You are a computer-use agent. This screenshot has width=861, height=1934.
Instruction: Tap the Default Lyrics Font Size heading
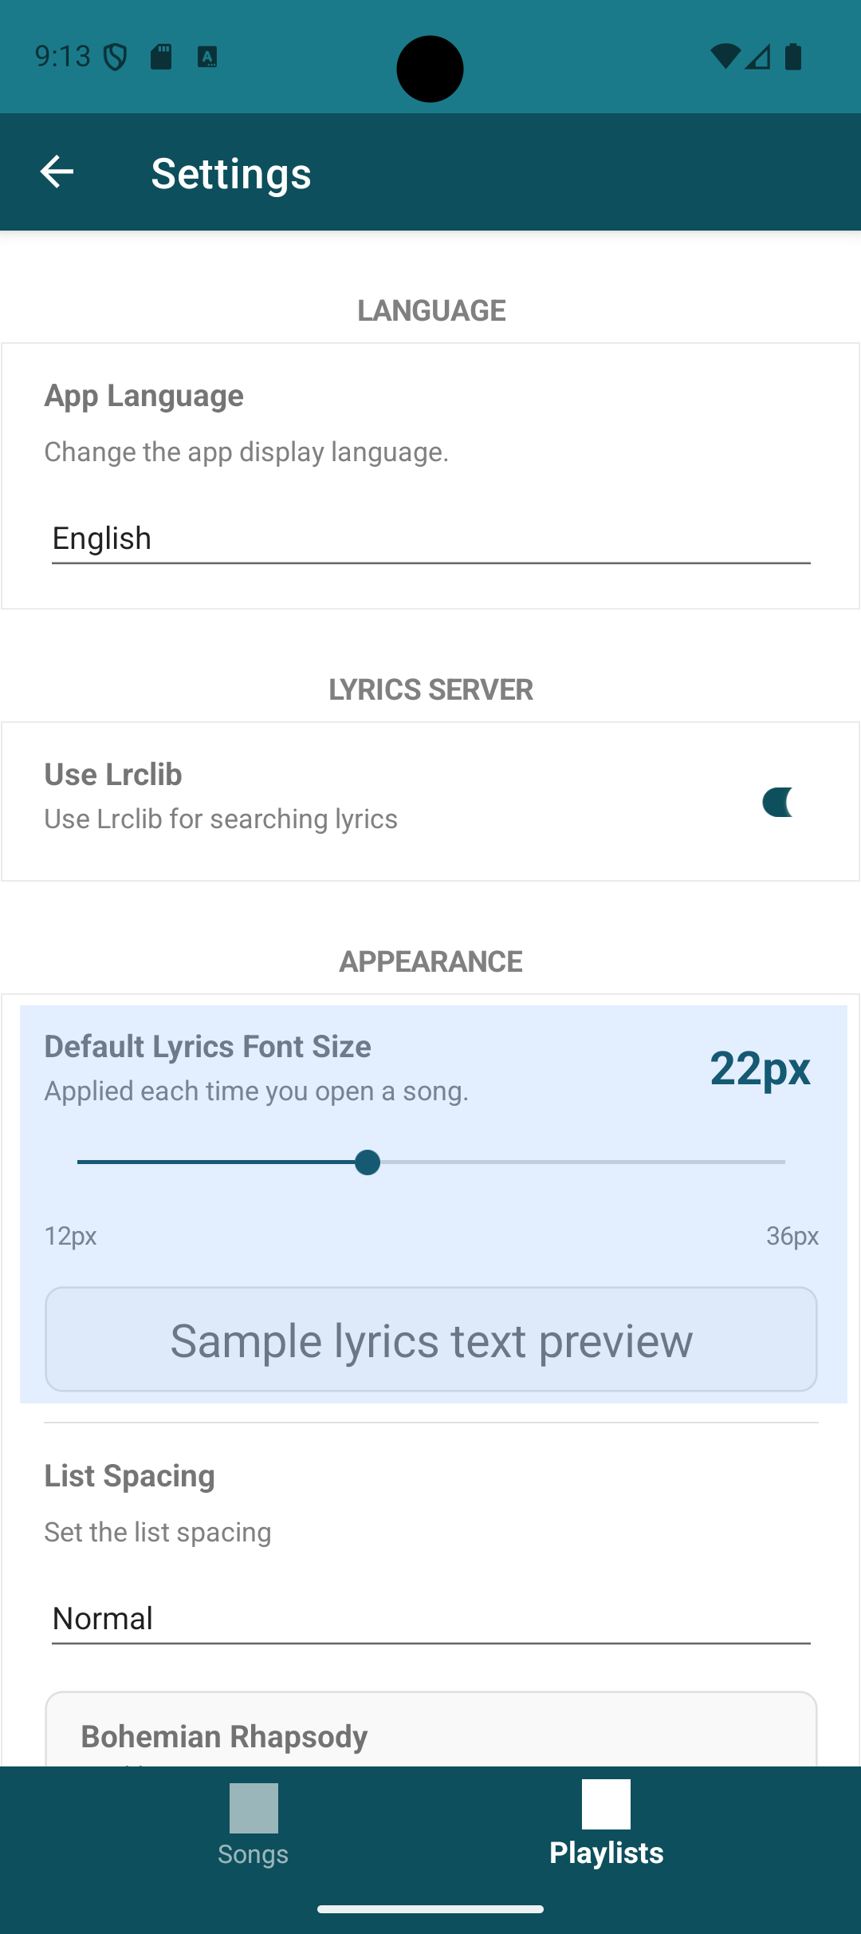point(207,1047)
